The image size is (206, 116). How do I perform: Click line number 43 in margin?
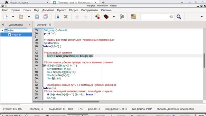(x=36, y=56)
